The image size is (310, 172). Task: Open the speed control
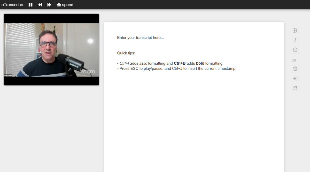[65, 5]
